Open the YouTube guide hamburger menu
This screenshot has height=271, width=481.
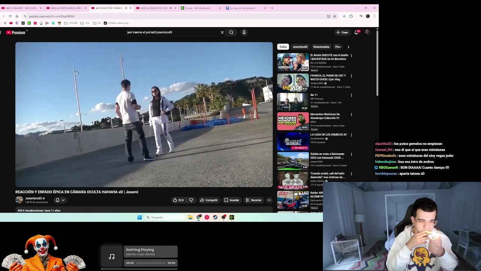click(1, 32)
